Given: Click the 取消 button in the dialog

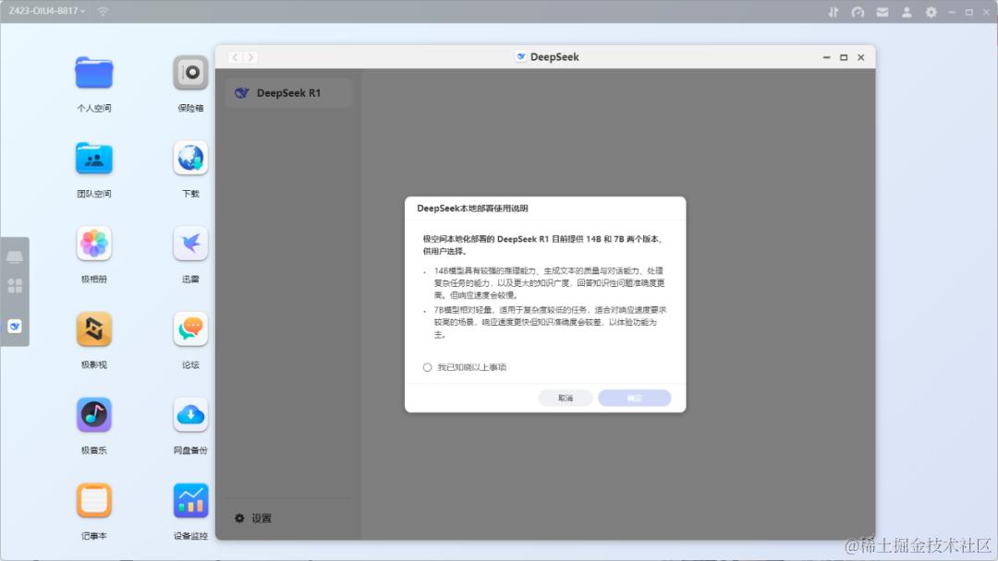Looking at the screenshot, I should click(566, 398).
